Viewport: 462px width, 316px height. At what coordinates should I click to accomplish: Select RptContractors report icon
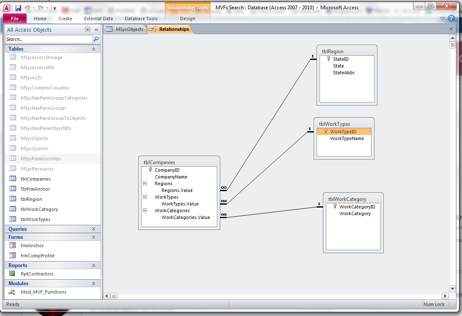(12, 273)
